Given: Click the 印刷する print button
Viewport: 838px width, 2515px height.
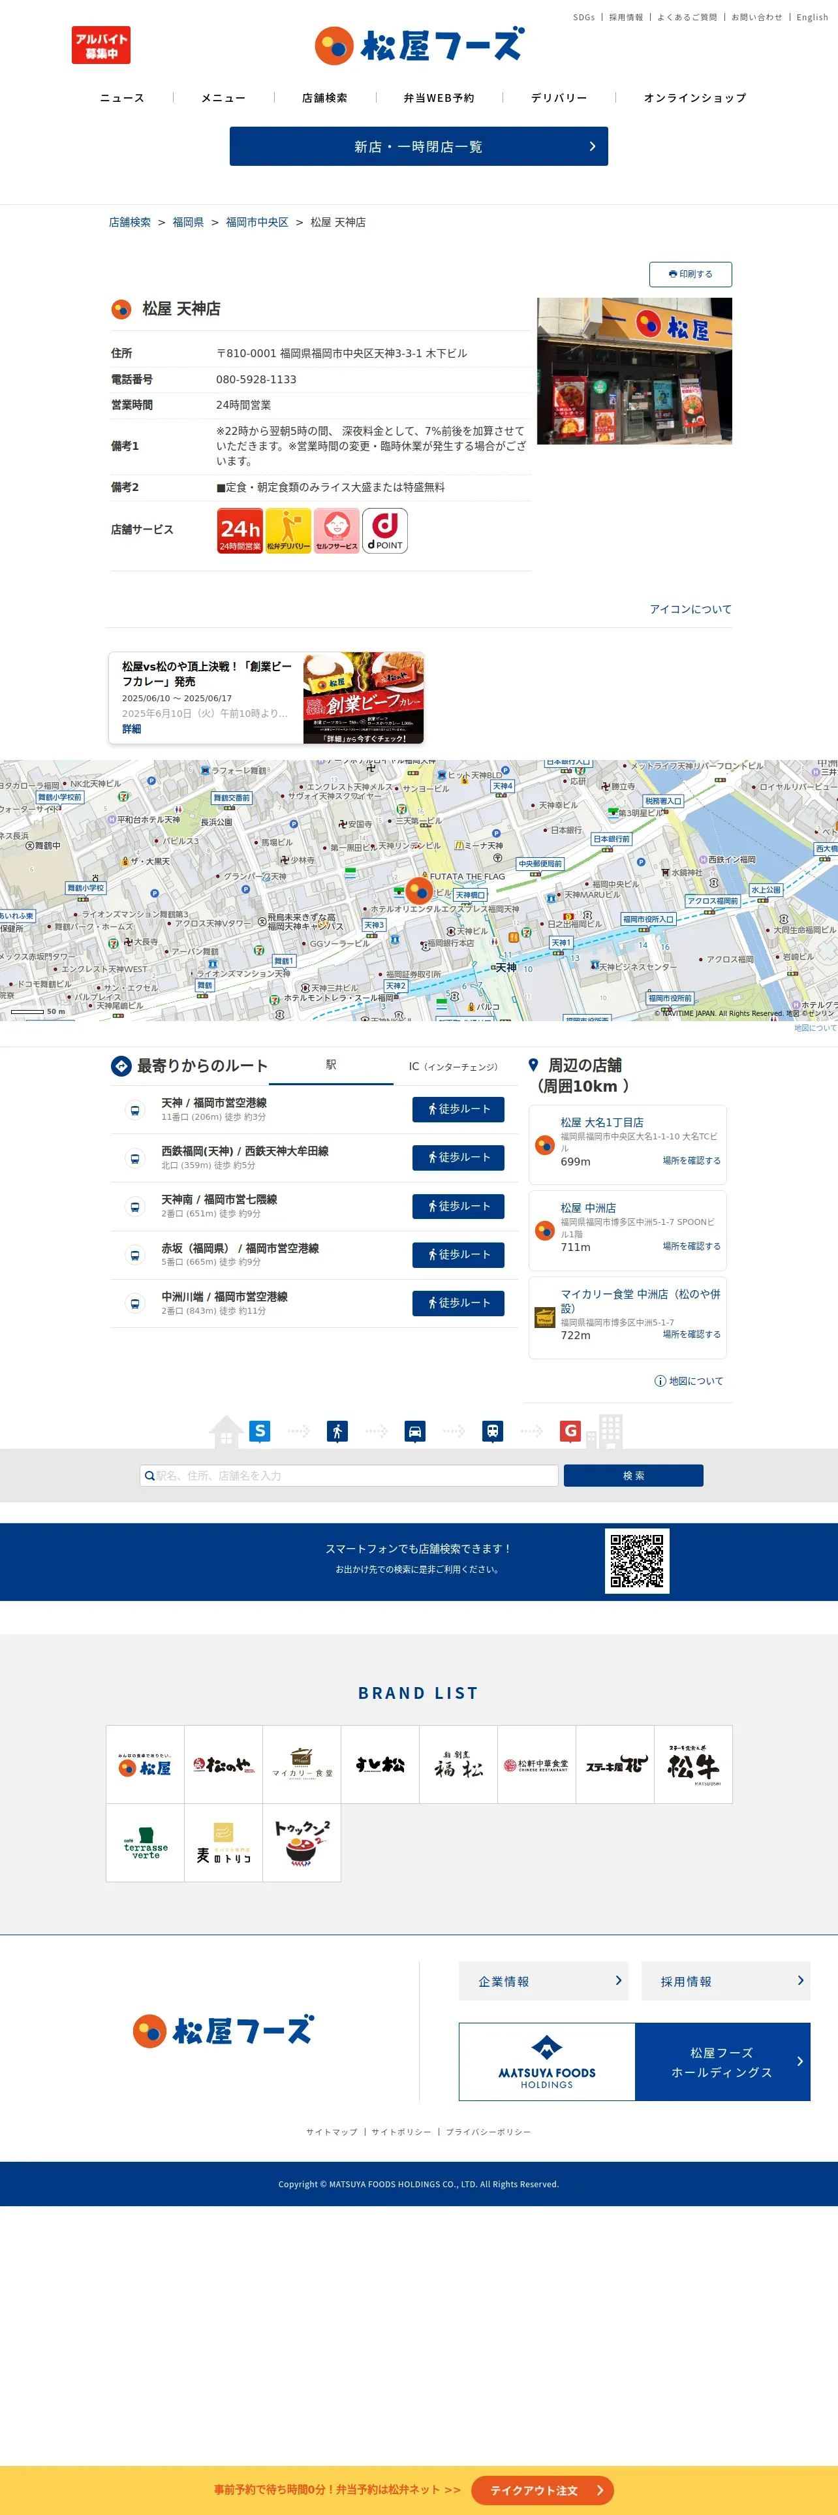Looking at the screenshot, I should [691, 274].
